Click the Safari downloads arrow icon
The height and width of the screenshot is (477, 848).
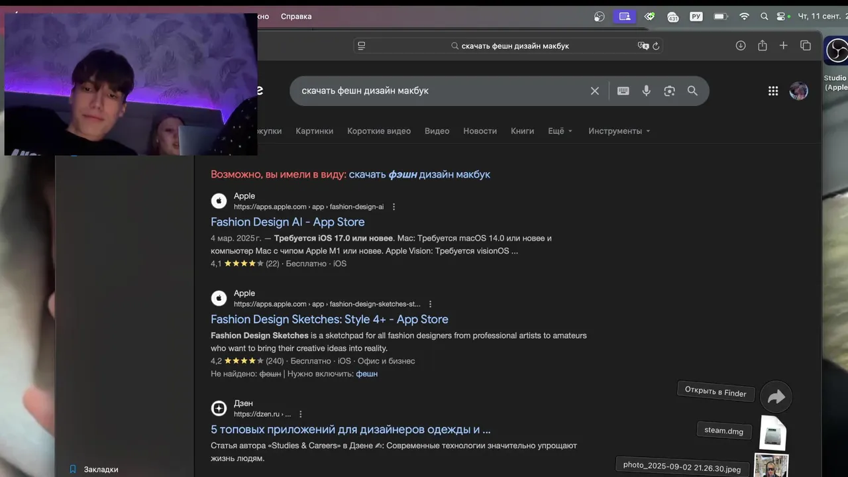coord(741,46)
